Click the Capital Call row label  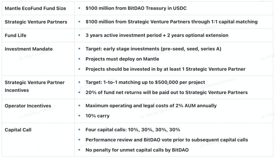pos(18,130)
